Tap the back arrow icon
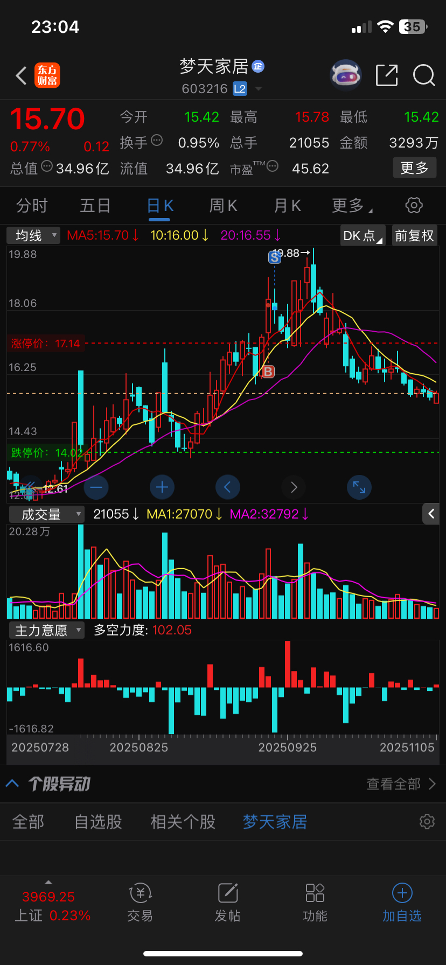The image size is (446, 965). coord(21,75)
